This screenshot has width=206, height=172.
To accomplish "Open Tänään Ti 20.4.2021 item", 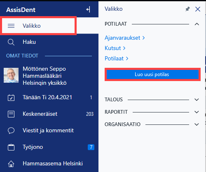I will pyautogui.click(x=47, y=98).
